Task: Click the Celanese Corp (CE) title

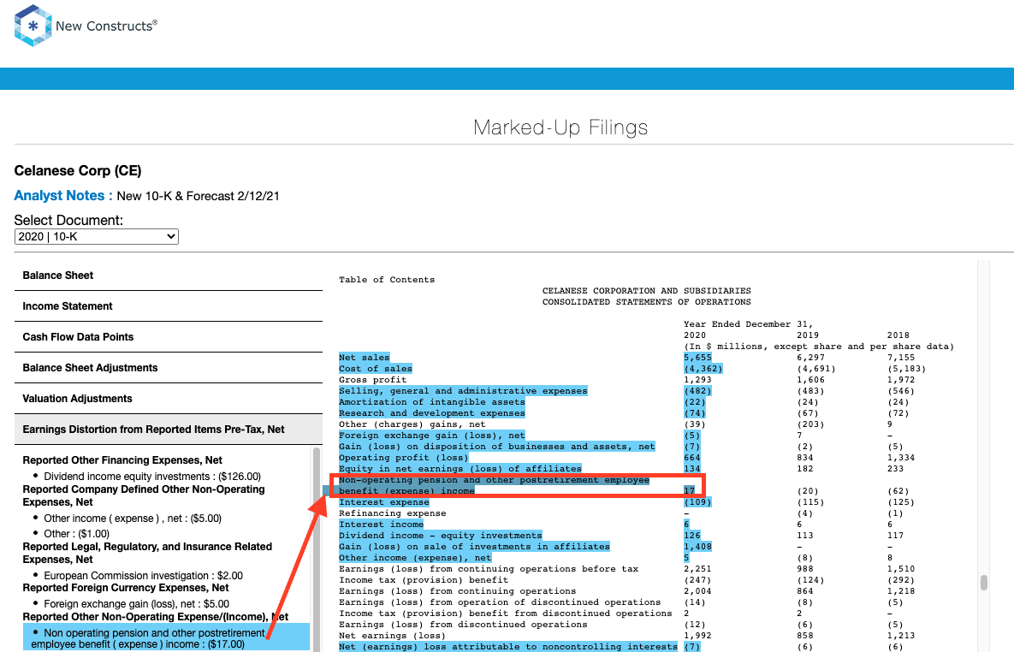Action: pos(78,171)
